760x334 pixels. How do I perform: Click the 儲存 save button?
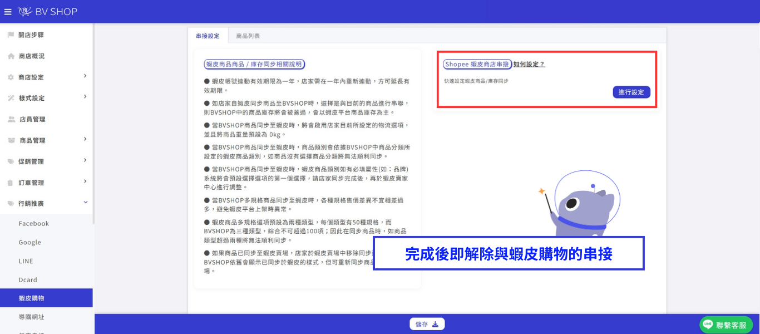[x=427, y=324]
